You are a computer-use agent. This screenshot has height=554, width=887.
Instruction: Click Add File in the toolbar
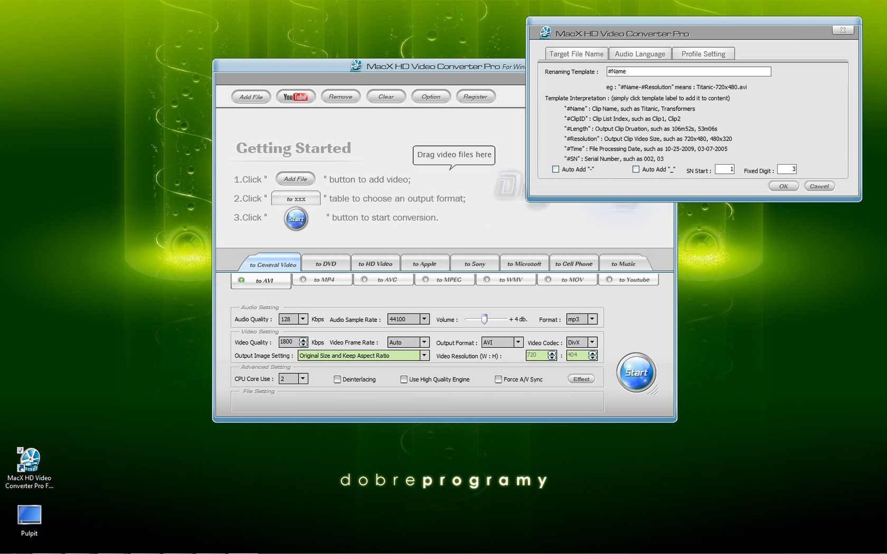(x=251, y=97)
